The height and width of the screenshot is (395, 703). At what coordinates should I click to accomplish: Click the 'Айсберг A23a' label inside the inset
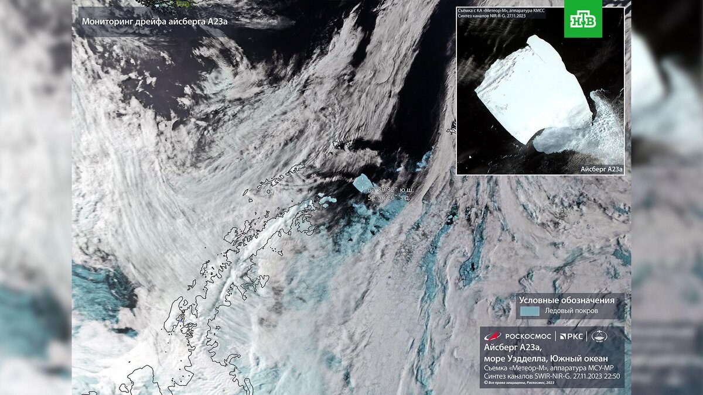pyautogui.click(x=601, y=169)
